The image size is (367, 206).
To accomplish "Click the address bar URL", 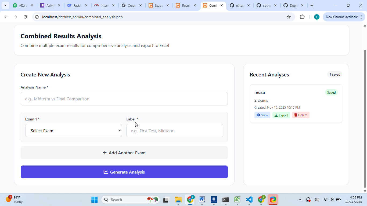I will click(x=82, y=17).
